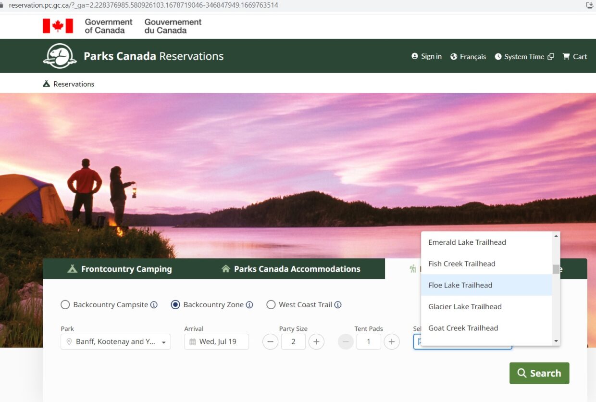The image size is (596, 402).
Task: Increase Party Size with the plus stepper
Action: pos(316,341)
